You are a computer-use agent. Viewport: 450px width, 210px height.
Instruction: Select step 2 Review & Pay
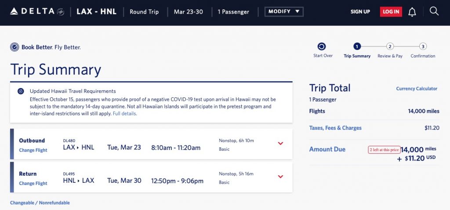[x=390, y=46]
